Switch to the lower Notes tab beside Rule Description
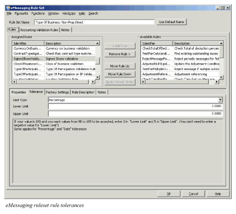The image size is (236, 214). (102, 92)
